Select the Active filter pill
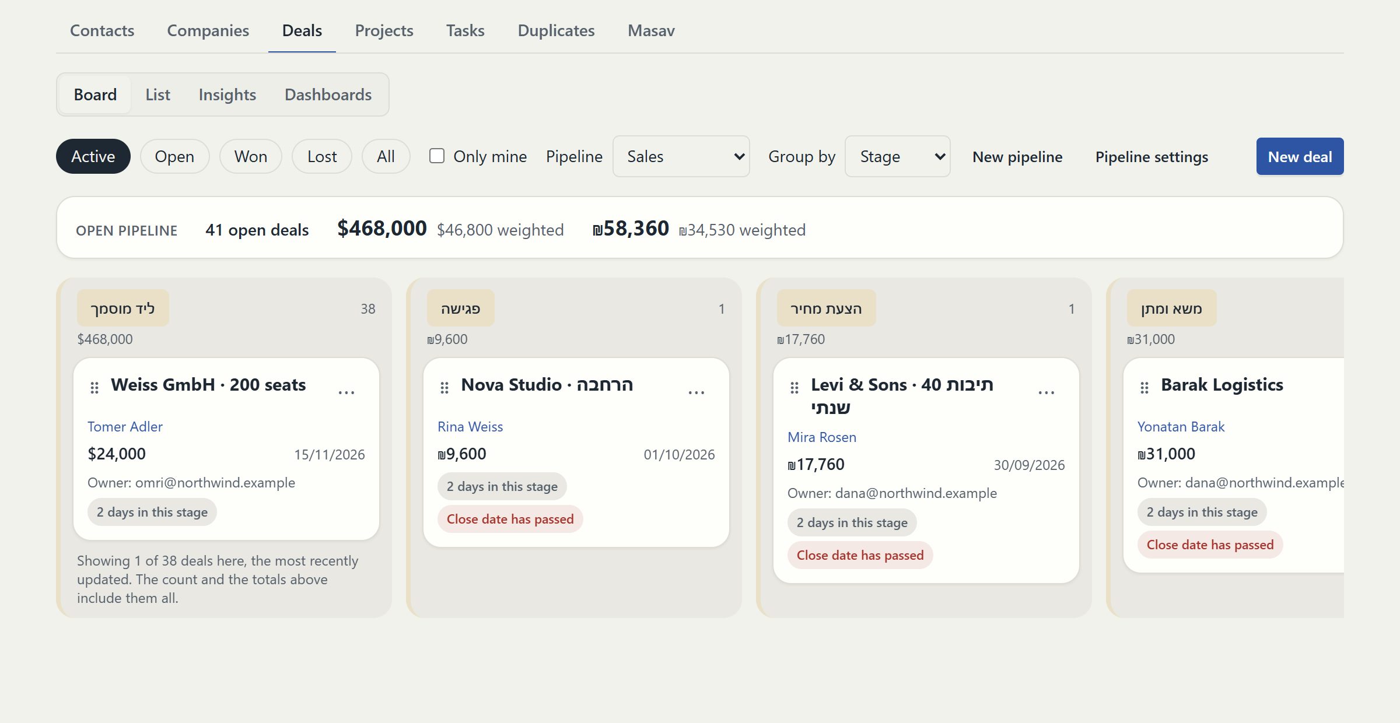1400x723 pixels. coord(93,156)
